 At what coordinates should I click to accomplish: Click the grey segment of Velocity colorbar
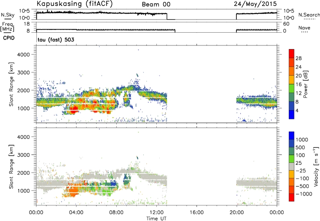click(x=292, y=166)
